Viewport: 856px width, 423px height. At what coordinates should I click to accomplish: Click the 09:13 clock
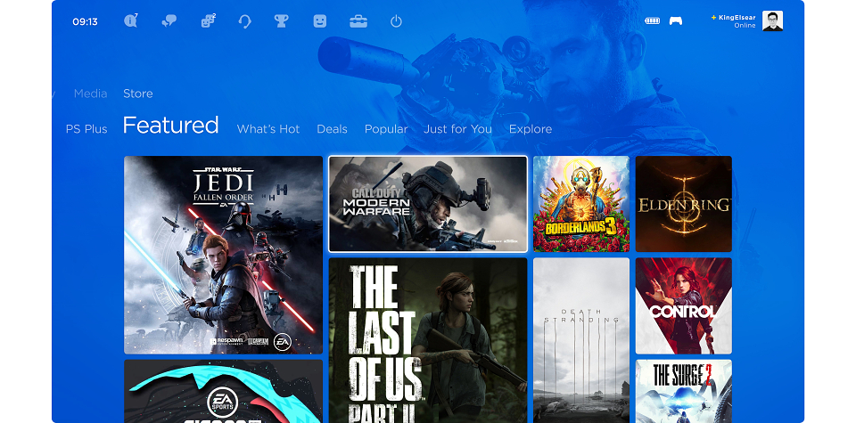tap(86, 21)
